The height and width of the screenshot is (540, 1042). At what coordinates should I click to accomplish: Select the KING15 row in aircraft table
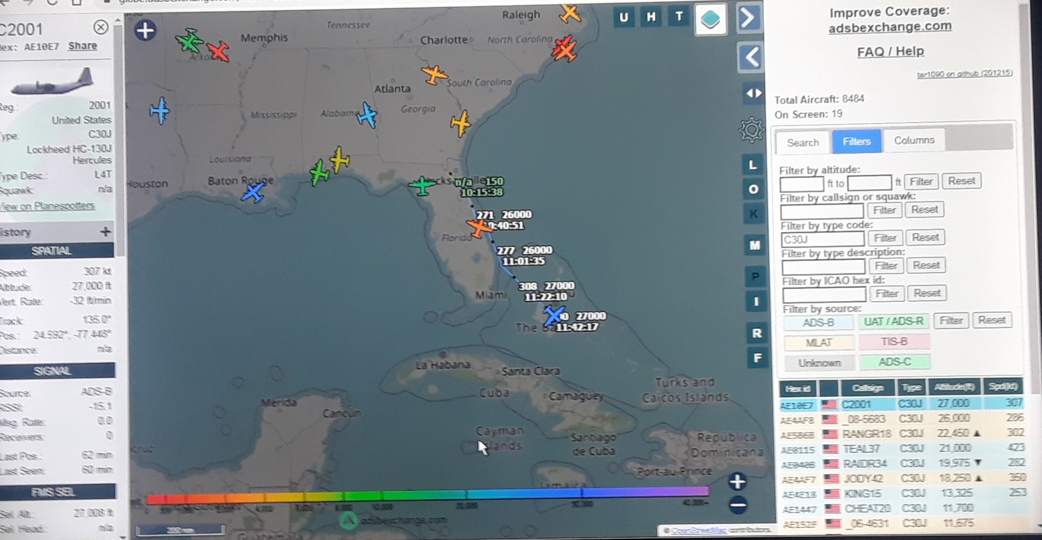904,493
